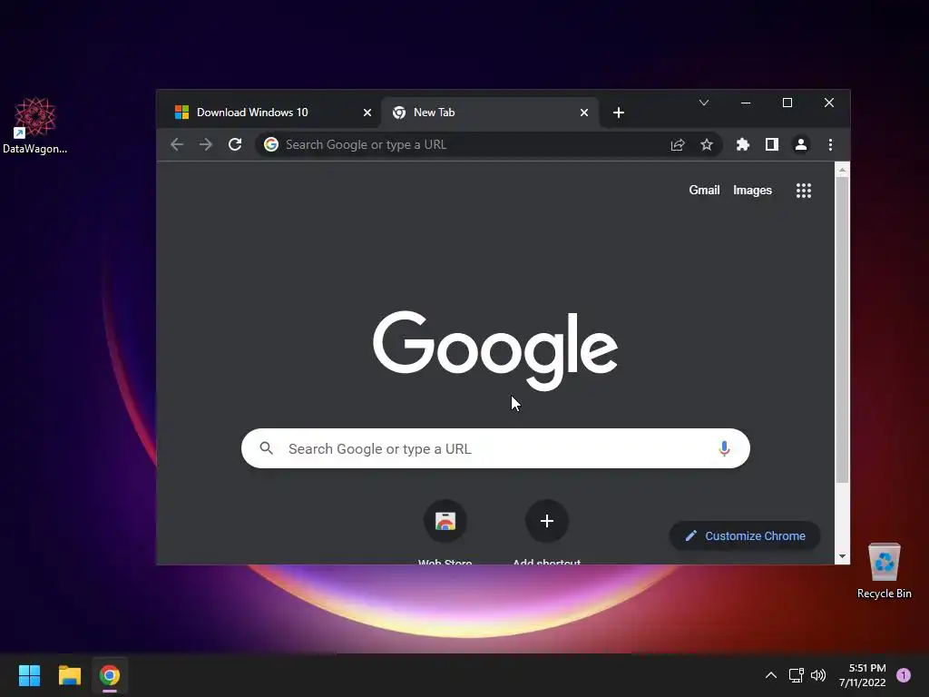Select the Recycle Bin desktop icon
Image resolution: width=929 pixels, height=697 pixels.
coord(884,570)
